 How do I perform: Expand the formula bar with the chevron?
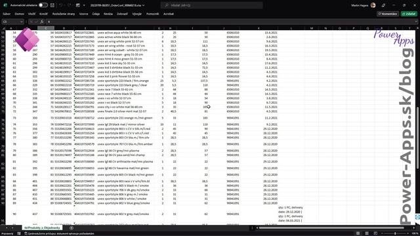pos(416,22)
